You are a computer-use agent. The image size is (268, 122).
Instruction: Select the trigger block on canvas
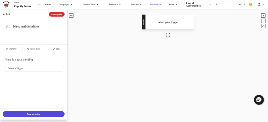[168, 22]
